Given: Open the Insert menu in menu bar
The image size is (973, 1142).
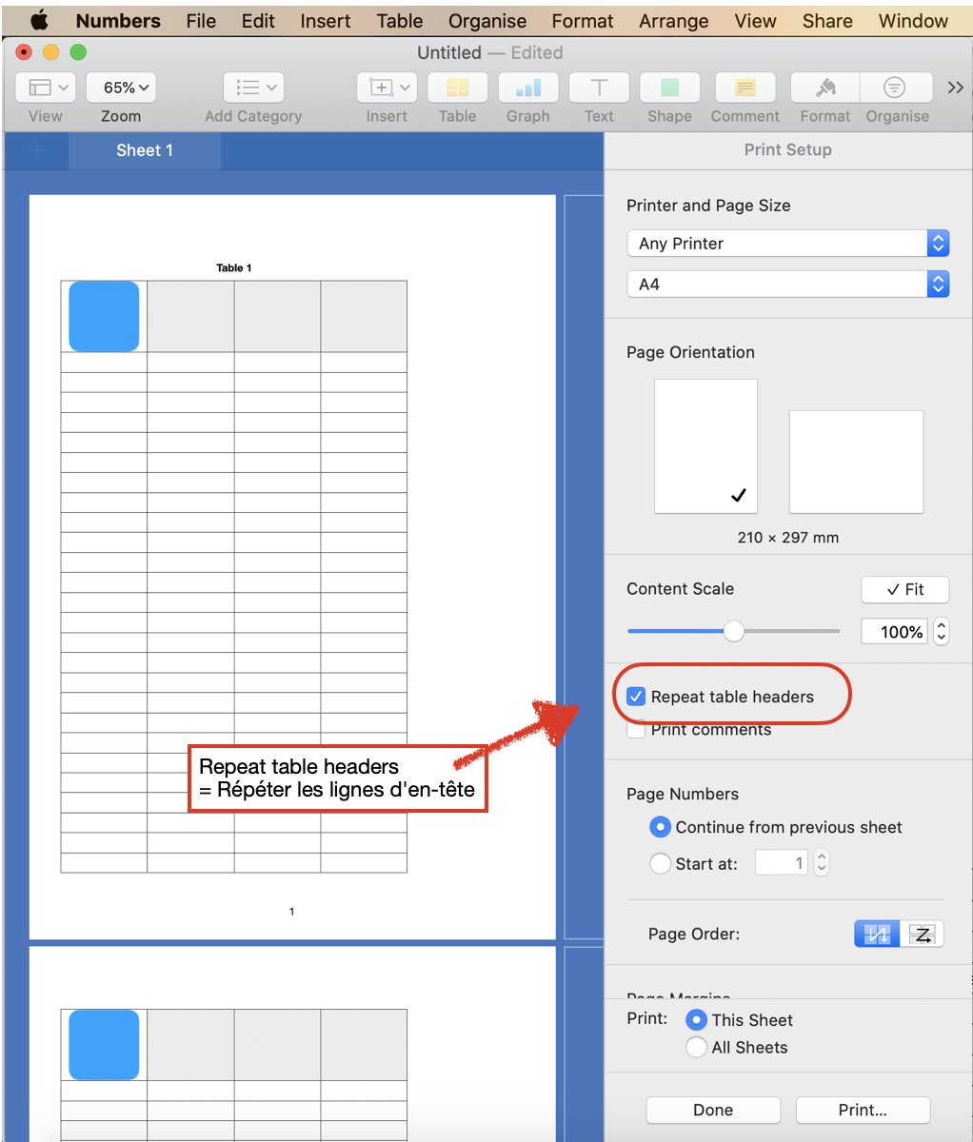Looking at the screenshot, I should click(326, 21).
